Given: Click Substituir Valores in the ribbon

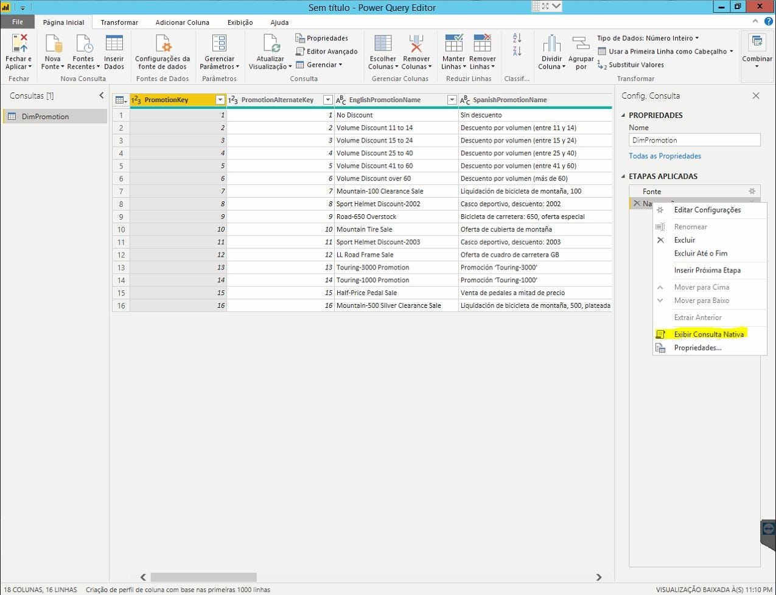Looking at the screenshot, I should (x=631, y=65).
